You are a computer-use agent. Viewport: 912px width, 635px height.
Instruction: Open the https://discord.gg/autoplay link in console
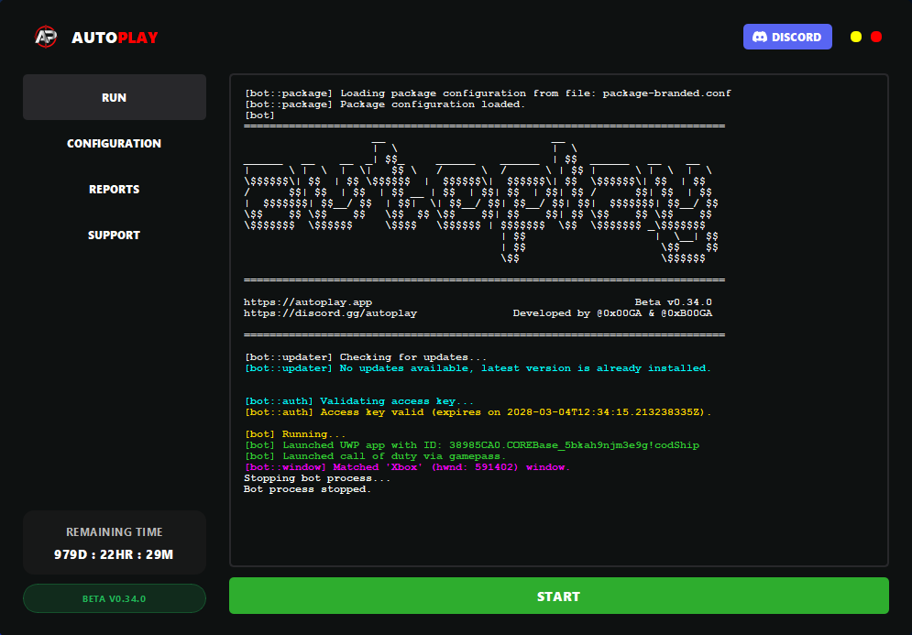(x=330, y=312)
